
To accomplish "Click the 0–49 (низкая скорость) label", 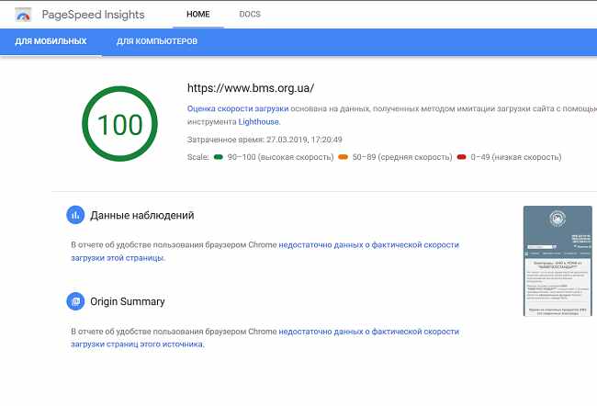I will (x=516, y=157).
